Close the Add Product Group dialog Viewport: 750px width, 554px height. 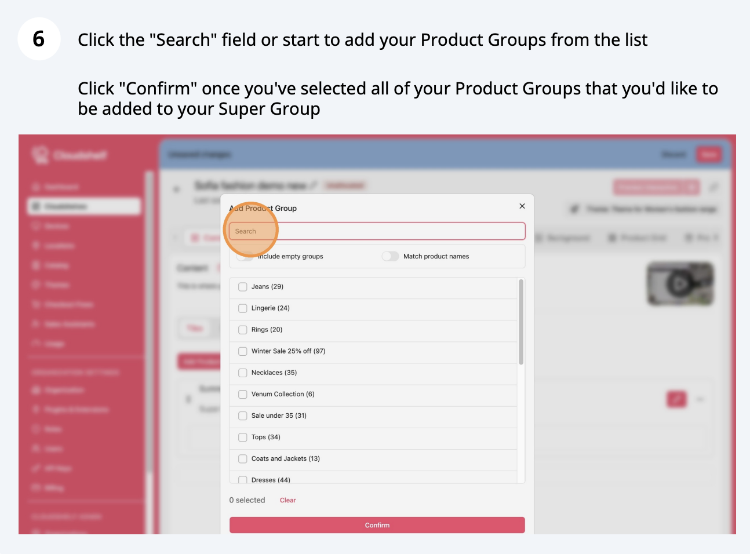coord(522,206)
